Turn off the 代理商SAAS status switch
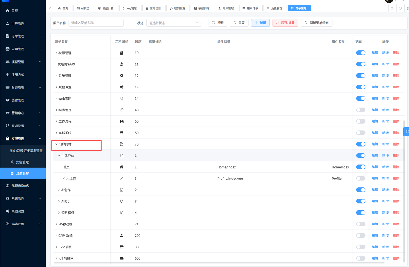The image size is (409, 267). tap(360, 64)
